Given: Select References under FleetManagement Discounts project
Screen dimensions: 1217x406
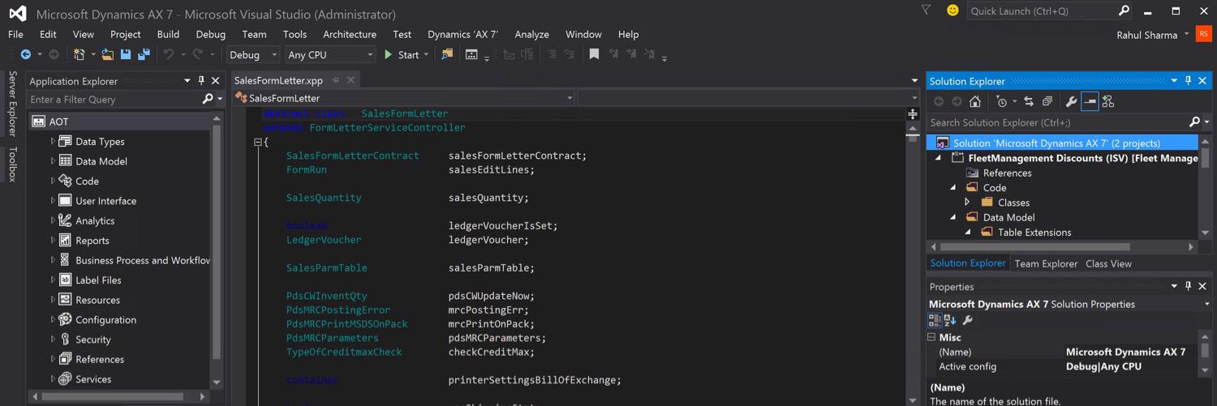Looking at the screenshot, I should pyautogui.click(x=1007, y=173).
